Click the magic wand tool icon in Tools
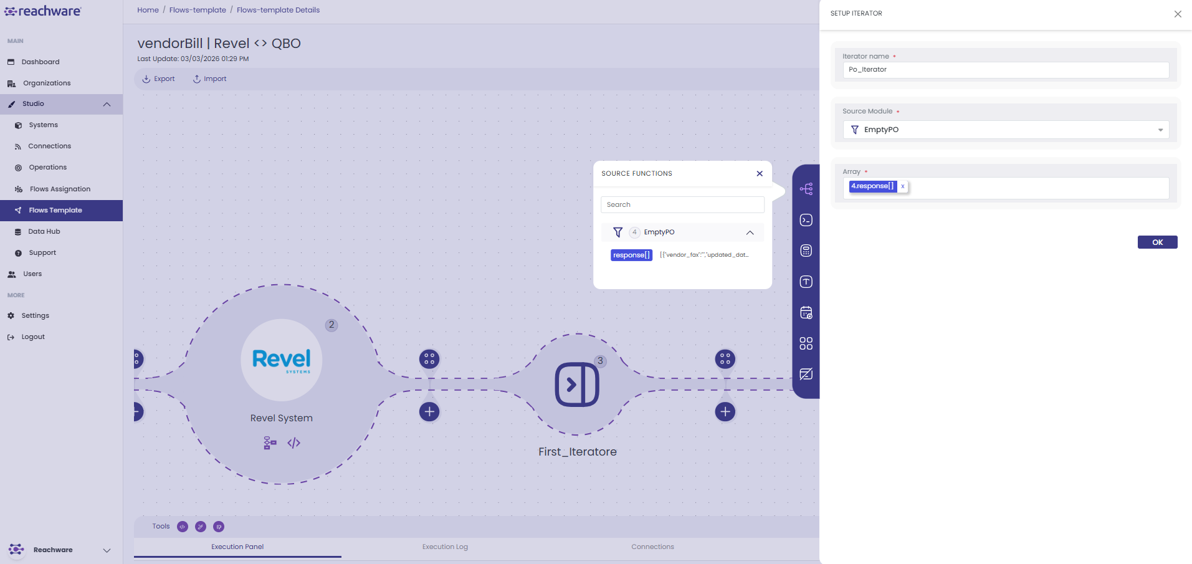Screen dimensions: 1192x564 pyautogui.click(x=201, y=527)
